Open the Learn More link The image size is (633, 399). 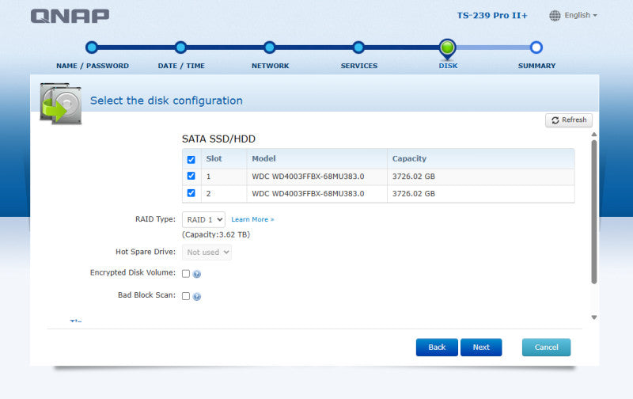(x=252, y=219)
